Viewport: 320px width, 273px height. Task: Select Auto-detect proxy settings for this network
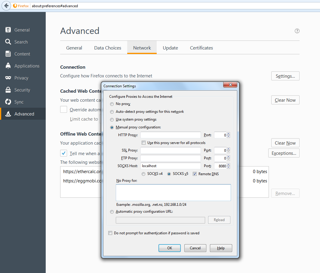(x=112, y=112)
